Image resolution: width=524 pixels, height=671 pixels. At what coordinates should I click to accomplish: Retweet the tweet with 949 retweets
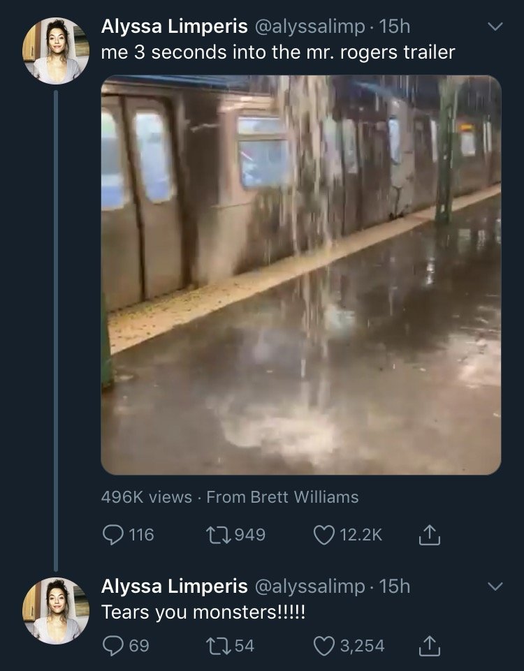[217, 535]
